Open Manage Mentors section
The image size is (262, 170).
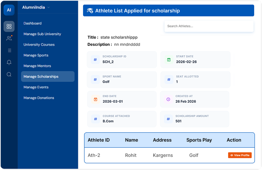[37, 66]
